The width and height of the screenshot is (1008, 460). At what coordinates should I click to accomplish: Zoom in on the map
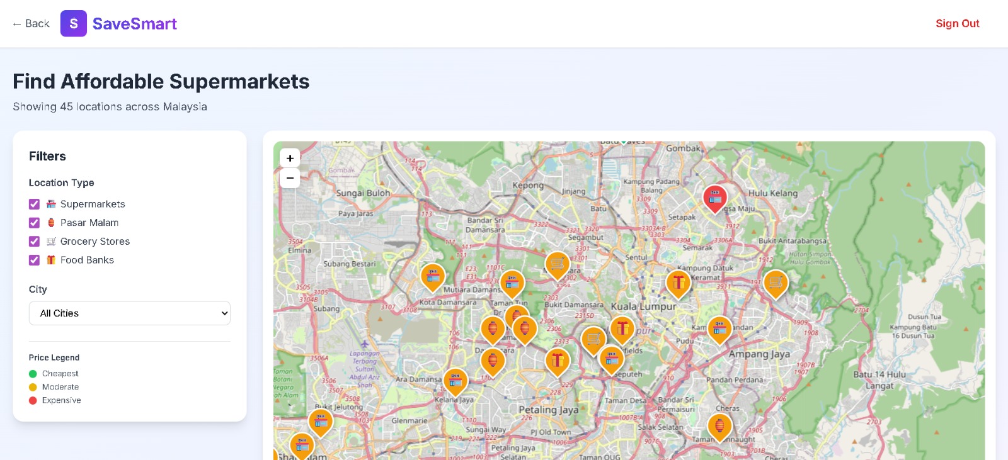point(290,158)
